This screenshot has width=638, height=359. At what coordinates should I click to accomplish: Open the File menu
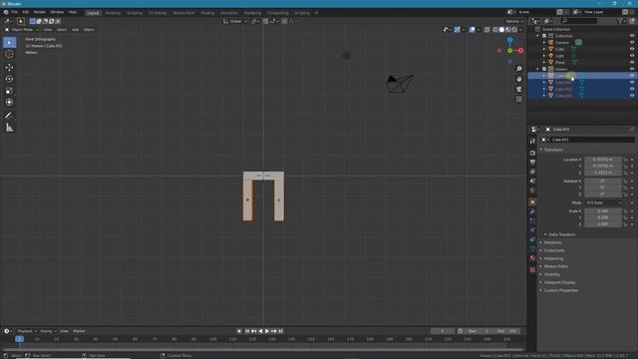(x=15, y=12)
